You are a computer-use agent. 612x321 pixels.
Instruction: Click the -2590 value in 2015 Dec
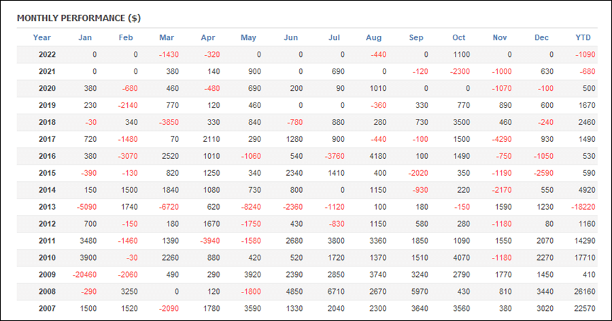(543, 173)
